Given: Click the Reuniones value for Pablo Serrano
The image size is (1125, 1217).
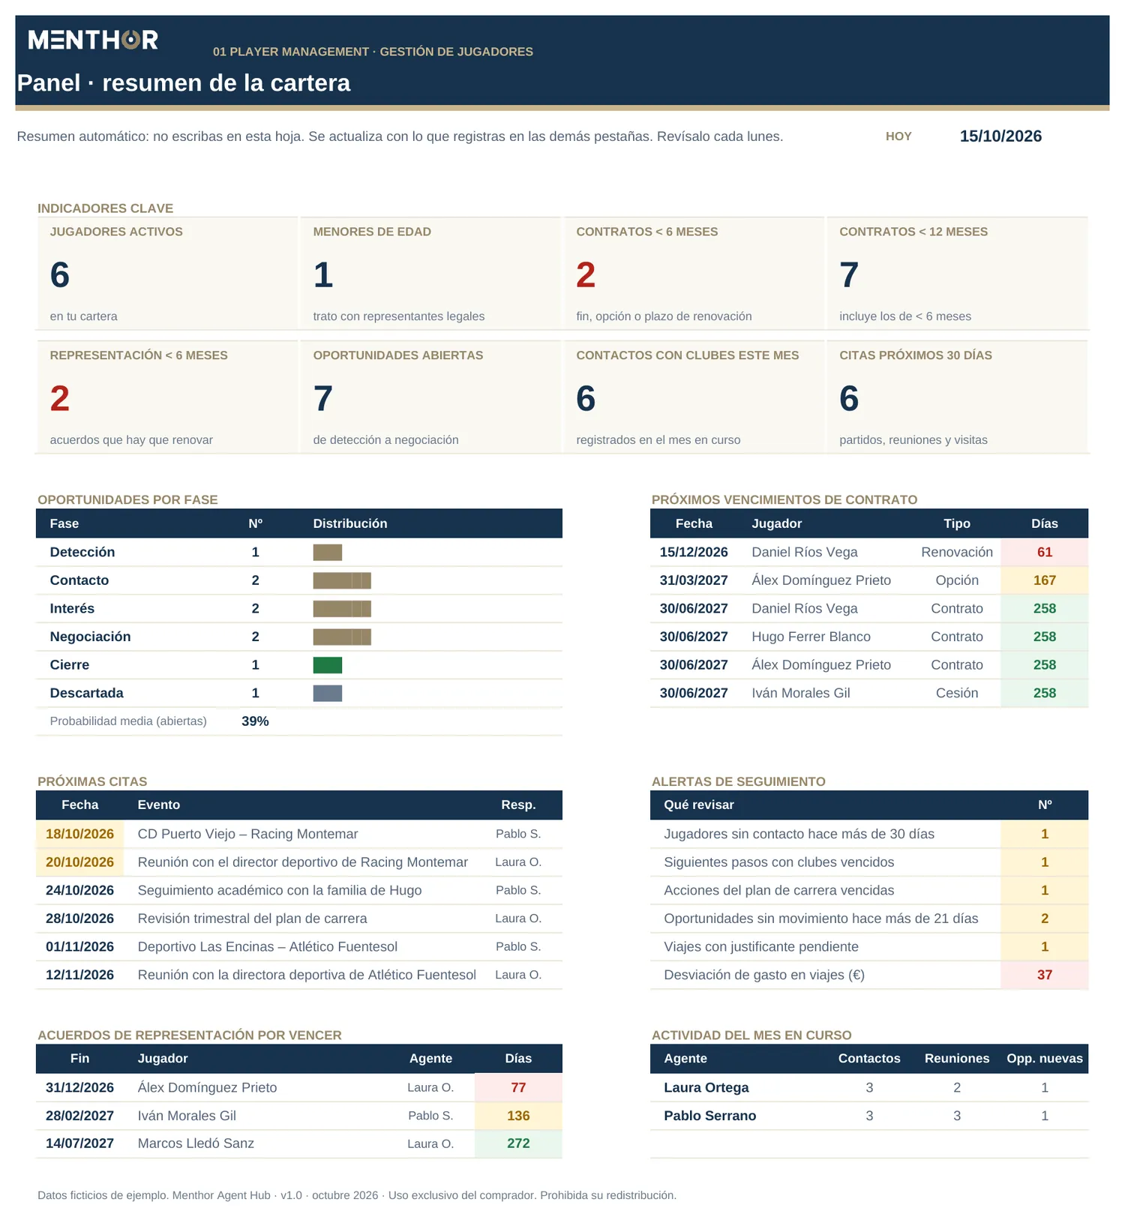Looking at the screenshot, I should 957,1116.
